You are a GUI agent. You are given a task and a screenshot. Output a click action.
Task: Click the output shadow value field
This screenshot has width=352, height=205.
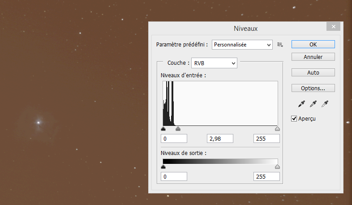pos(174,176)
